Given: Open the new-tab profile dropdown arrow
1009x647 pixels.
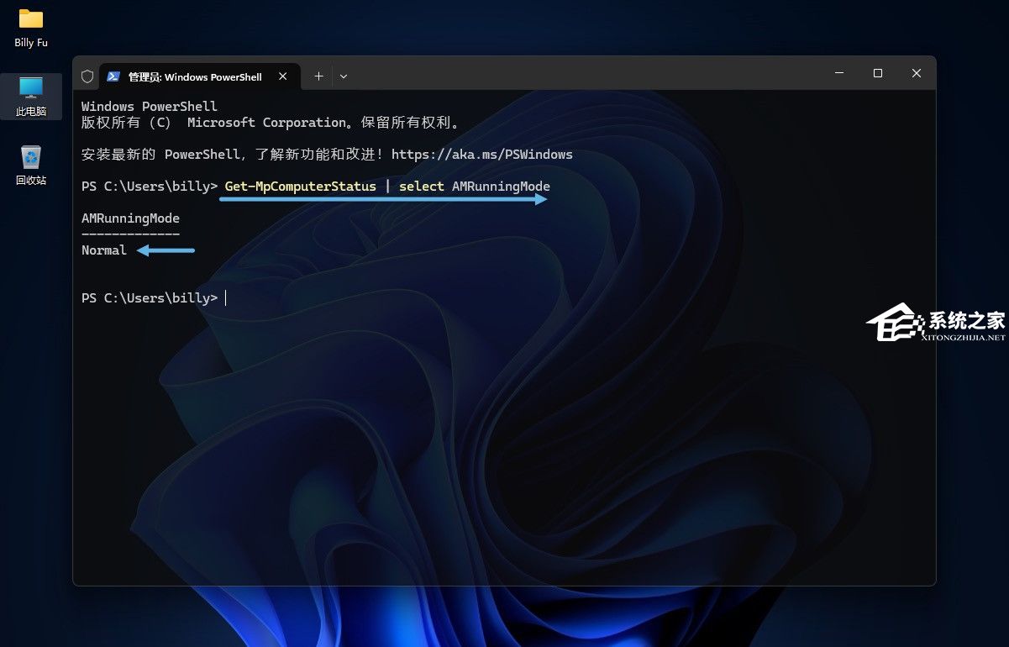Looking at the screenshot, I should [344, 76].
